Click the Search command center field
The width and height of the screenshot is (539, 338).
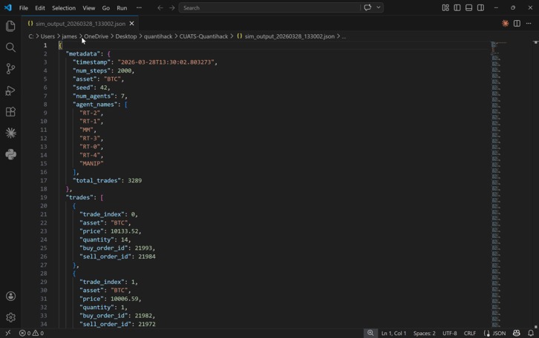coord(269,7)
